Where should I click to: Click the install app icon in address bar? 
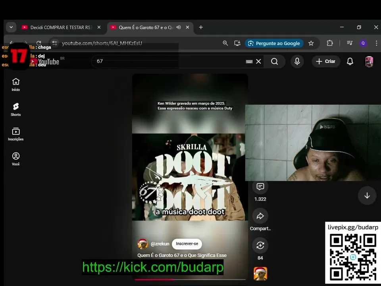click(x=237, y=43)
